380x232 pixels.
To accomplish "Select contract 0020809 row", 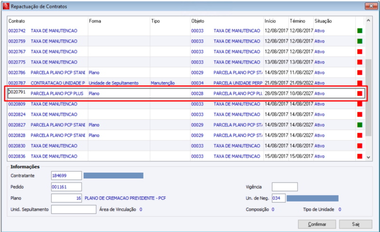I will click(x=186, y=104).
